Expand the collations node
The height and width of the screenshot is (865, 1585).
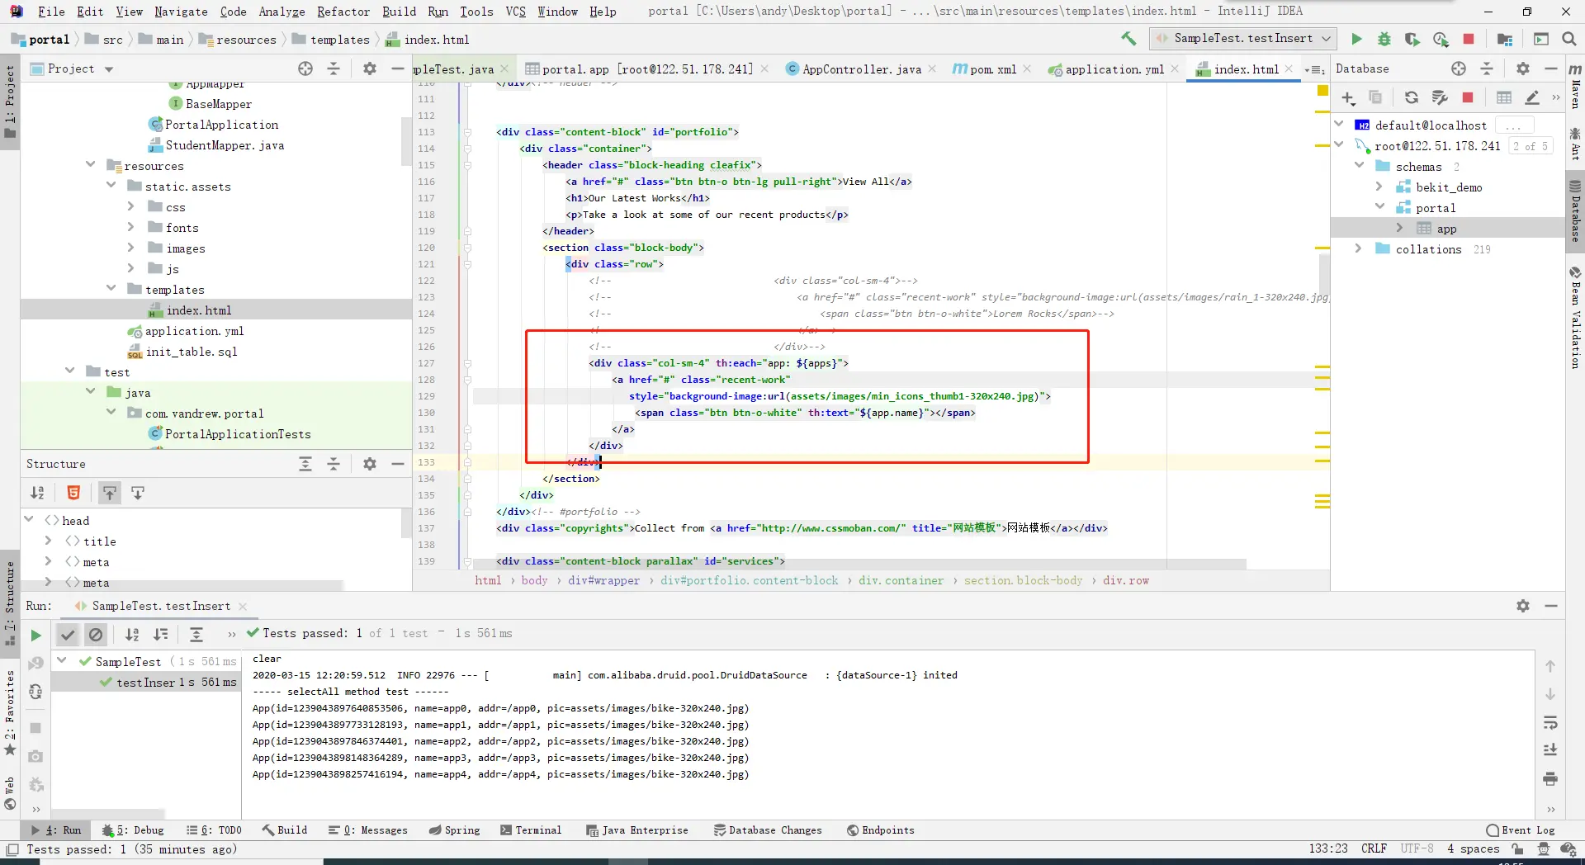[1358, 248]
